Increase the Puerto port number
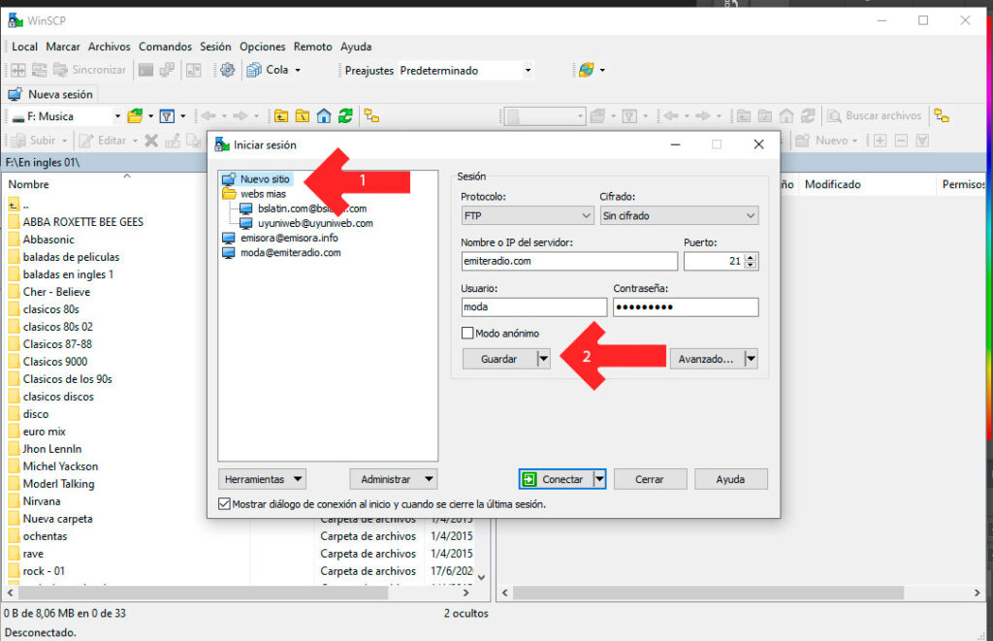Screen dimensions: 993x641 751,257
